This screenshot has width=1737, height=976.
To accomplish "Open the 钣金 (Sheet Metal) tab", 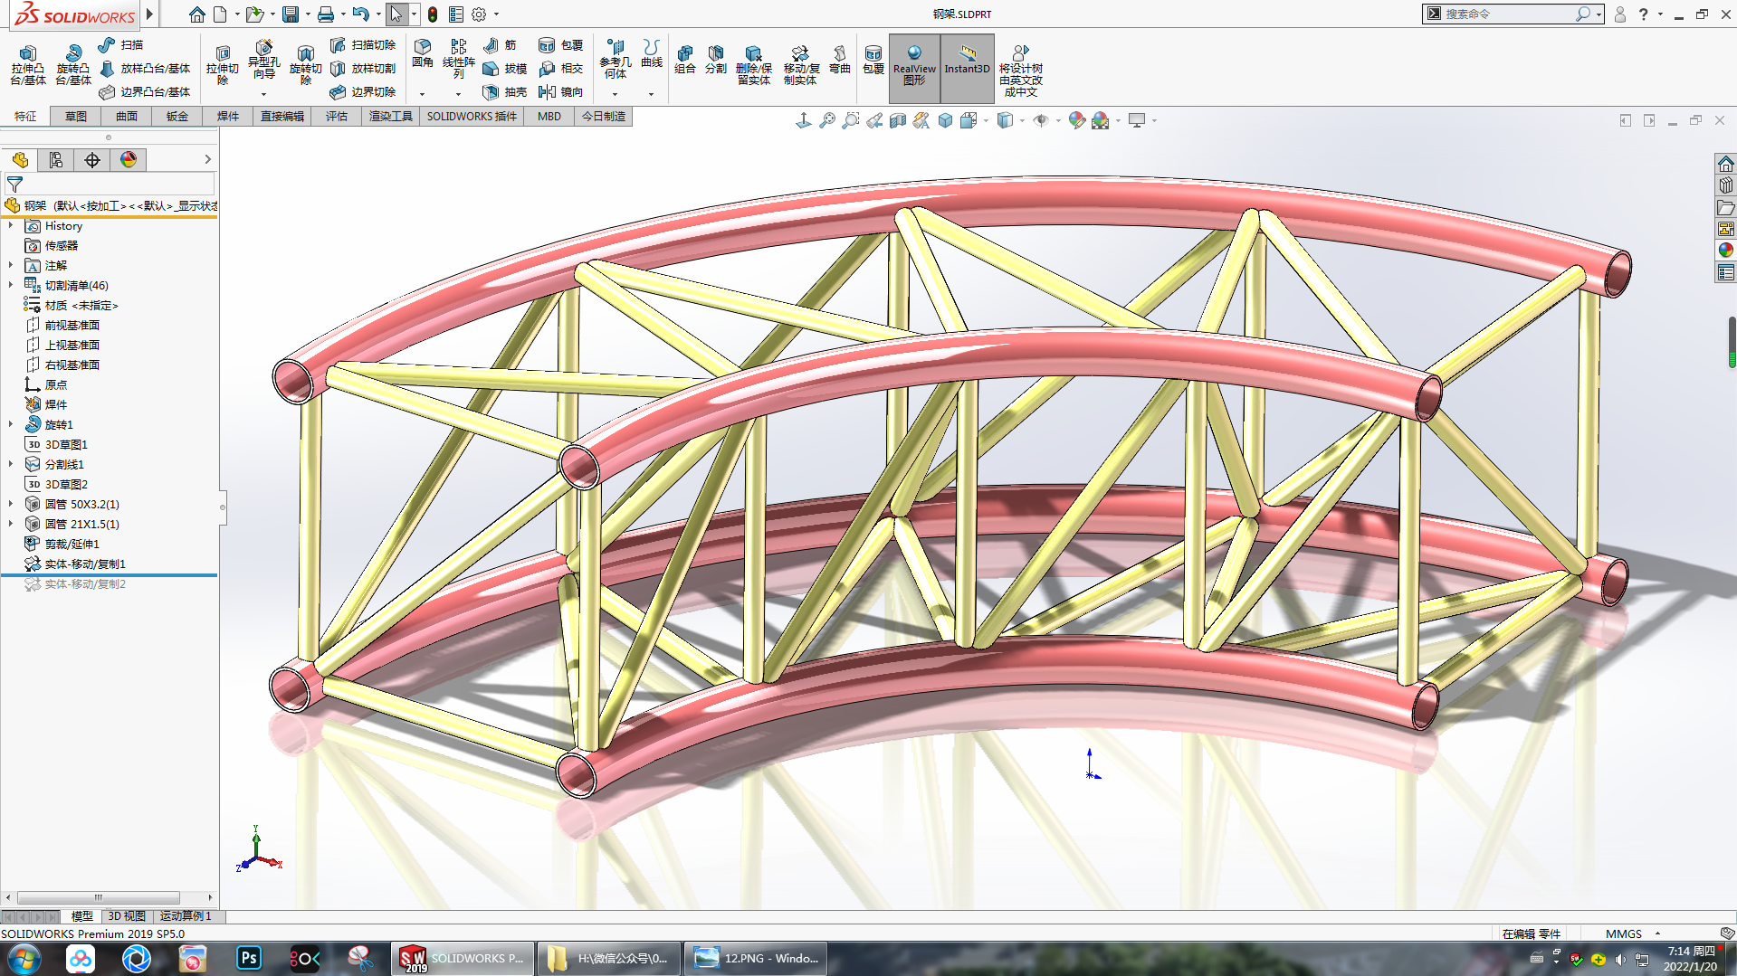I will tap(177, 117).
